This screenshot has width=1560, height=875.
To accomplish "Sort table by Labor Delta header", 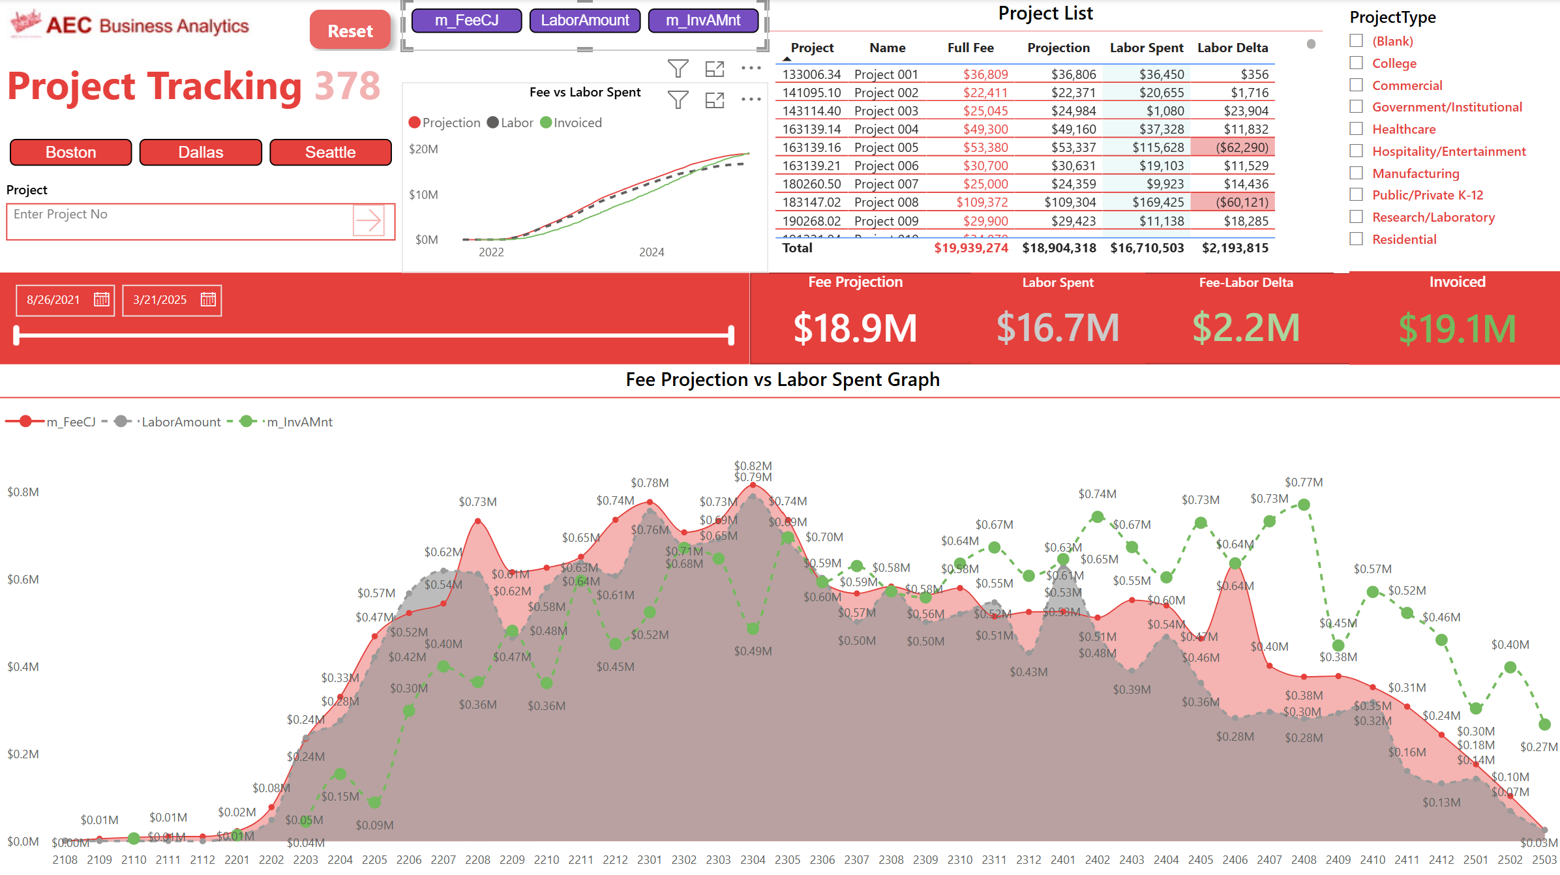I will coord(1232,48).
